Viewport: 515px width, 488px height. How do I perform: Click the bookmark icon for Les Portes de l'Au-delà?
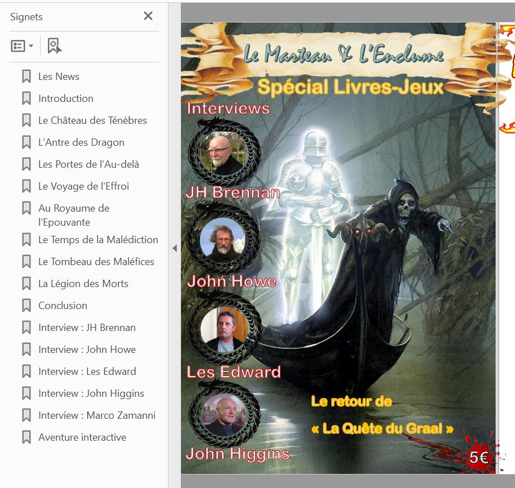(26, 164)
